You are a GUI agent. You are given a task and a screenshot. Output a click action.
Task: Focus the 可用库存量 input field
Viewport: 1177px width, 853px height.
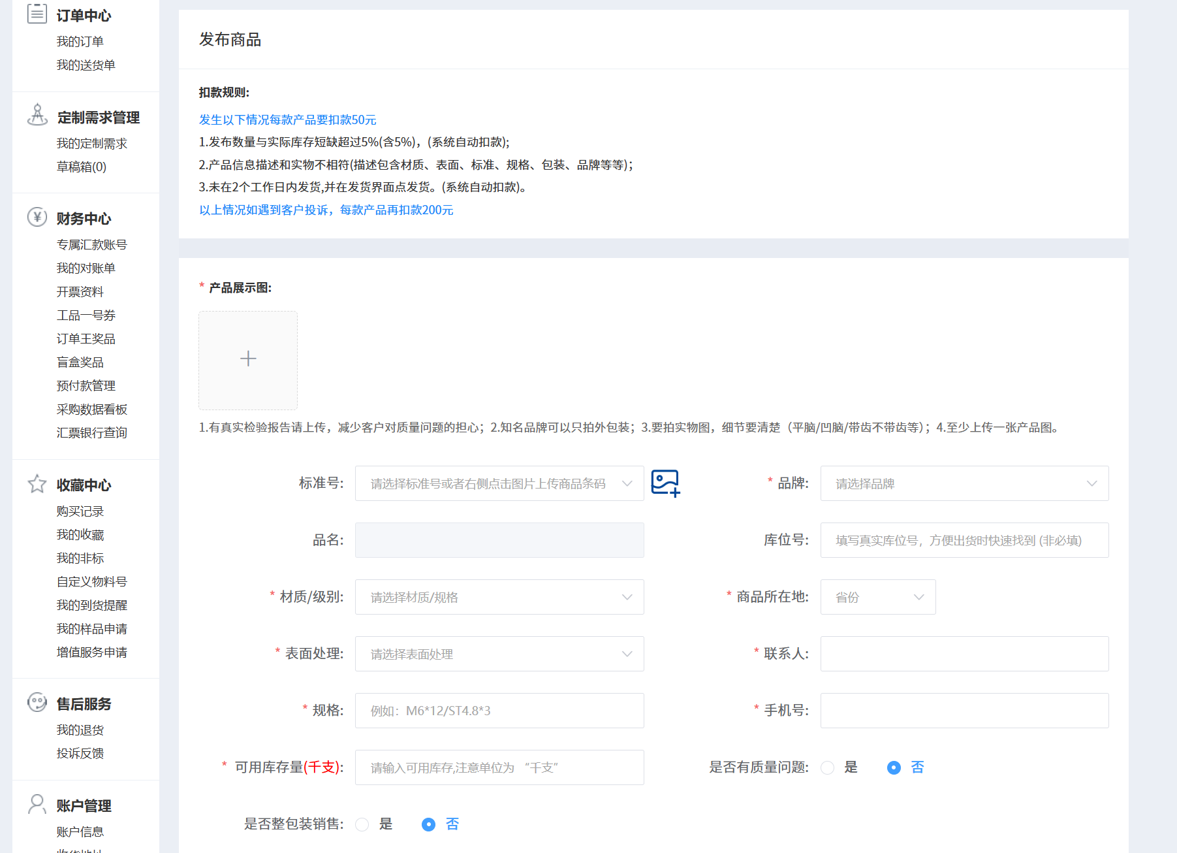pos(499,767)
